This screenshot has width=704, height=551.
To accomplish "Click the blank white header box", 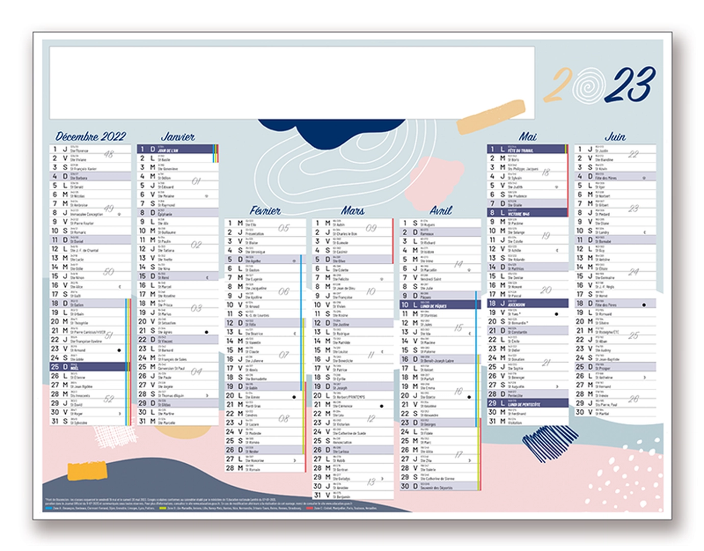I will [x=292, y=83].
